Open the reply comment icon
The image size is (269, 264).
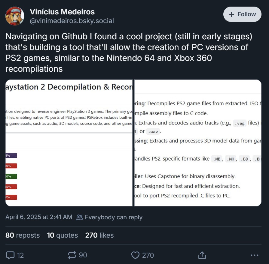[x=10, y=255]
